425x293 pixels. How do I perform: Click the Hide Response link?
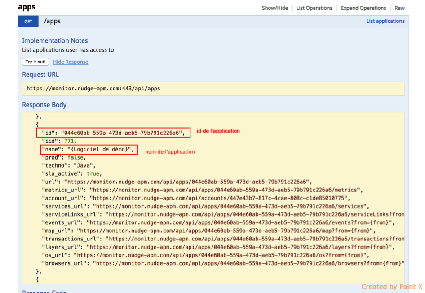(71, 62)
